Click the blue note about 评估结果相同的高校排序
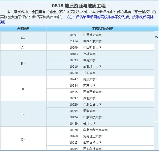The height and width of the screenshot is (152, 159). click(77, 19)
